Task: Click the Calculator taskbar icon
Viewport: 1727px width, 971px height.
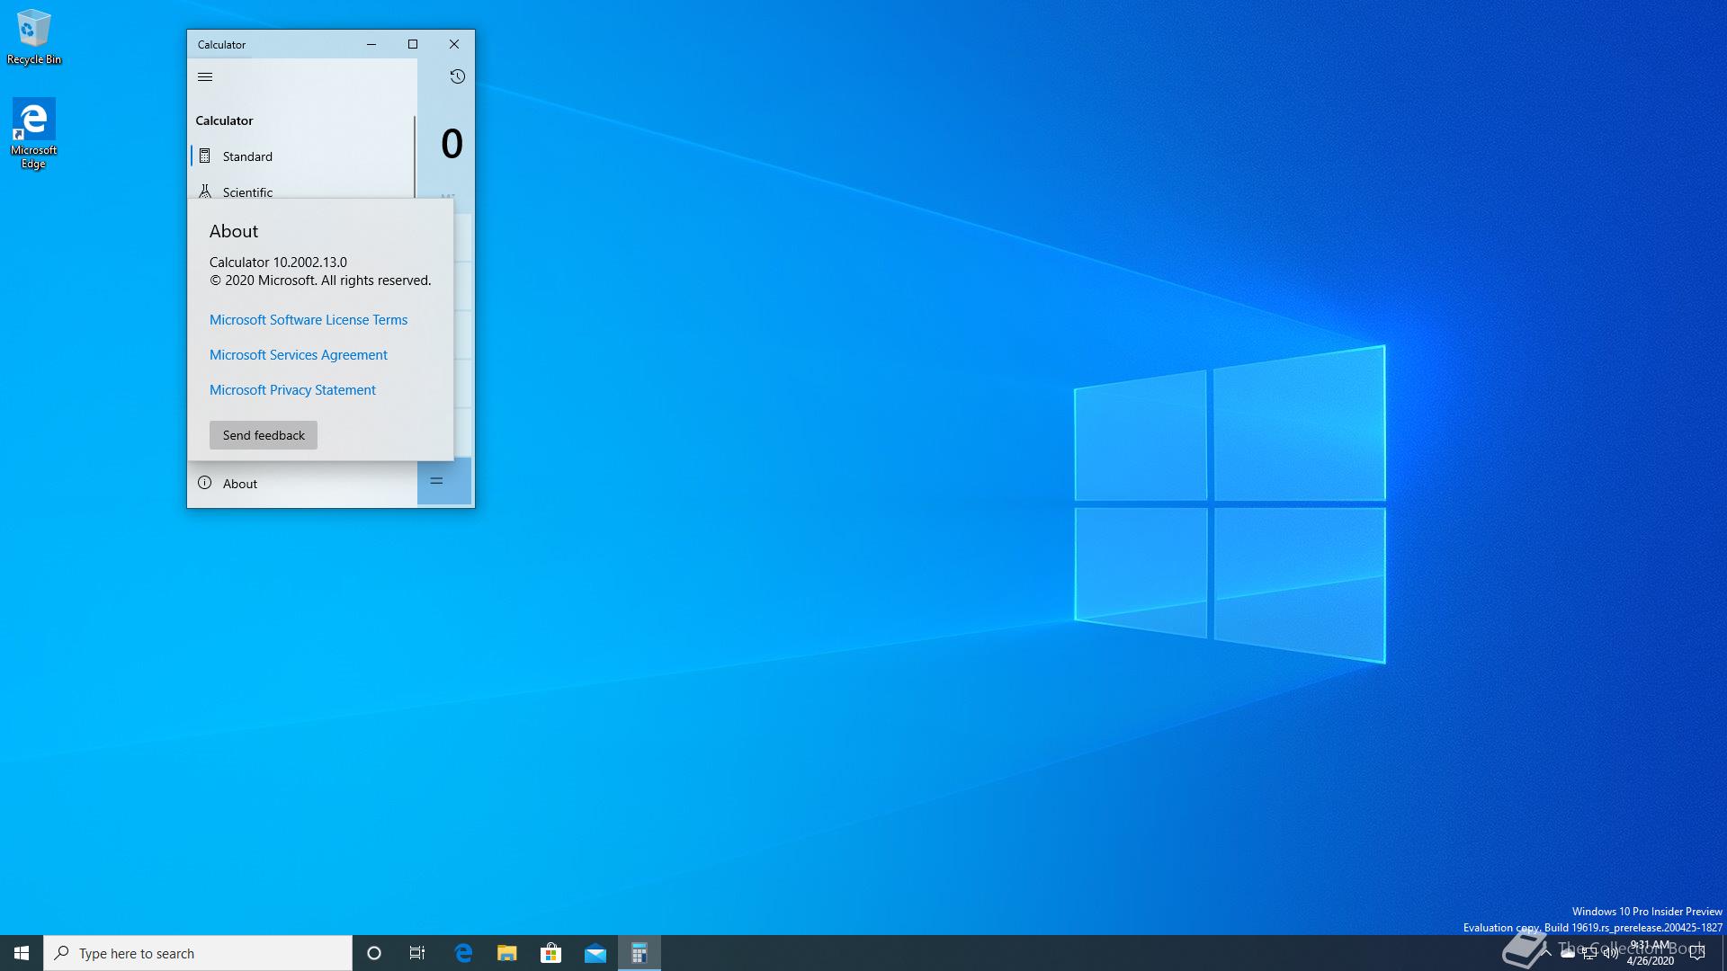Action: point(640,953)
